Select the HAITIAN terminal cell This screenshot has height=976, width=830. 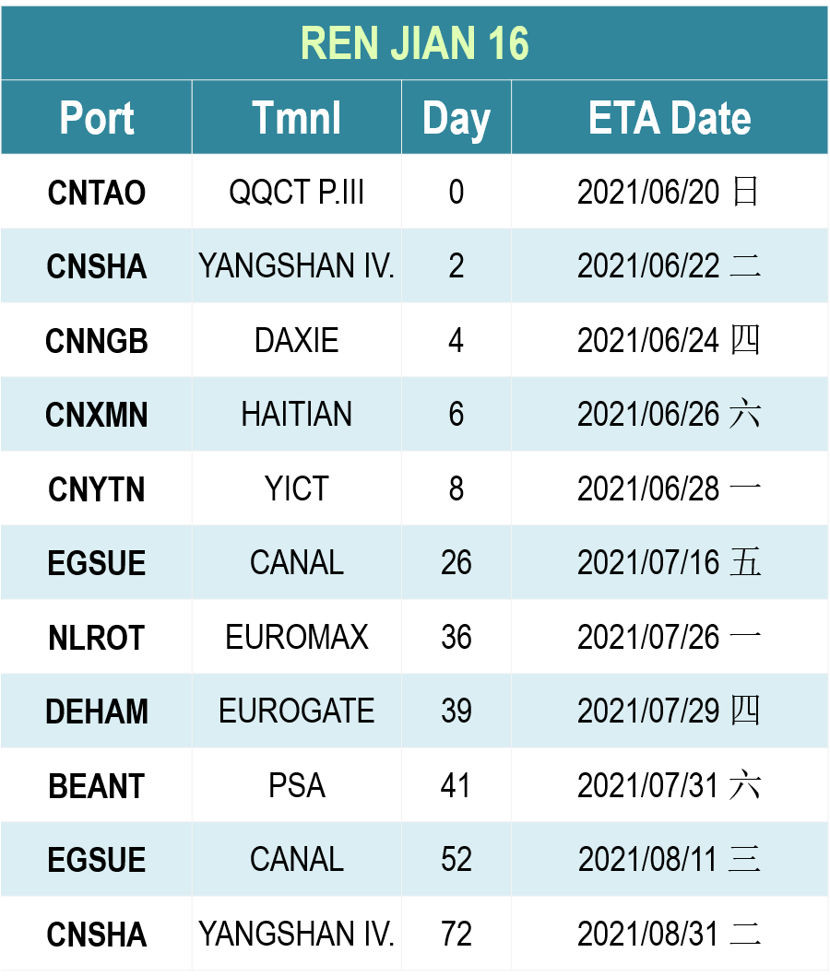tap(296, 414)
